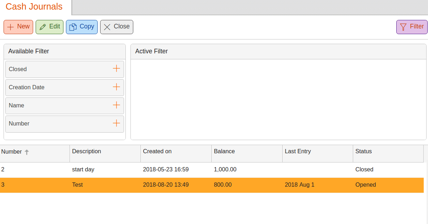Screen dimensions: 428x224
Task: Click the plus icon beside Name filter
Action: [116, 105]
